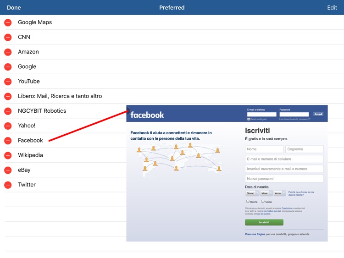The width and height of the screenshot is (344, 258).
Task: Click the red minus icon next to Twitter
Action: [8, 185]
